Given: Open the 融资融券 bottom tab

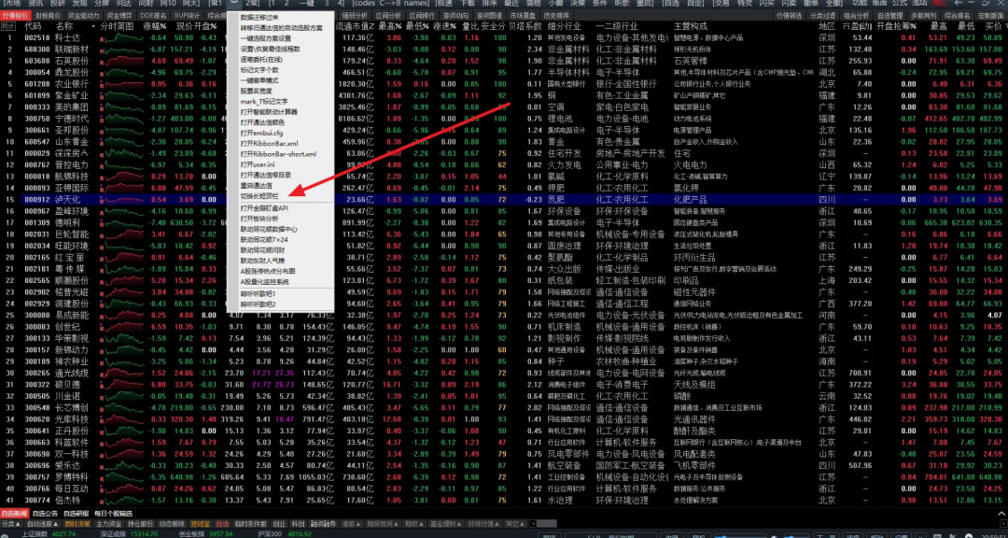Looking at the screenshot, I should [x=324, y=524].
